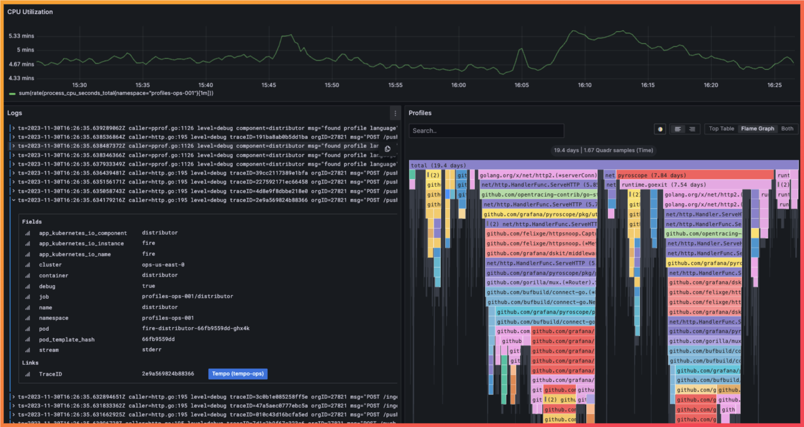
Task: Collapse expanded log line with traceID 2e9a569824b88366
Action: (14, 200)
